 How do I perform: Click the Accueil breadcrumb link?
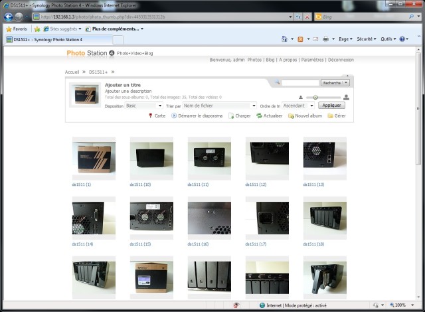pos(72,72)
